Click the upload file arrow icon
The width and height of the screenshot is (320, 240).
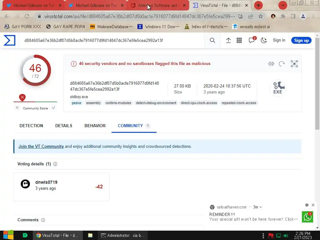228,40
